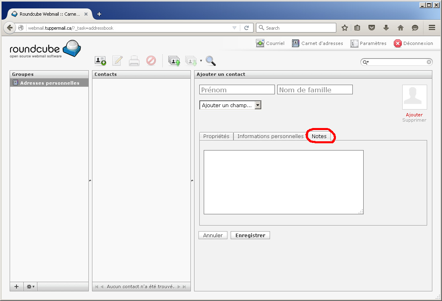Expand the 'Ajouter un champ...' dropdown

pos(230,105)
